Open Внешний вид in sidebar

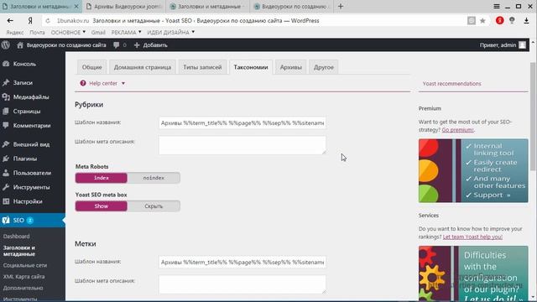(31, 144)
